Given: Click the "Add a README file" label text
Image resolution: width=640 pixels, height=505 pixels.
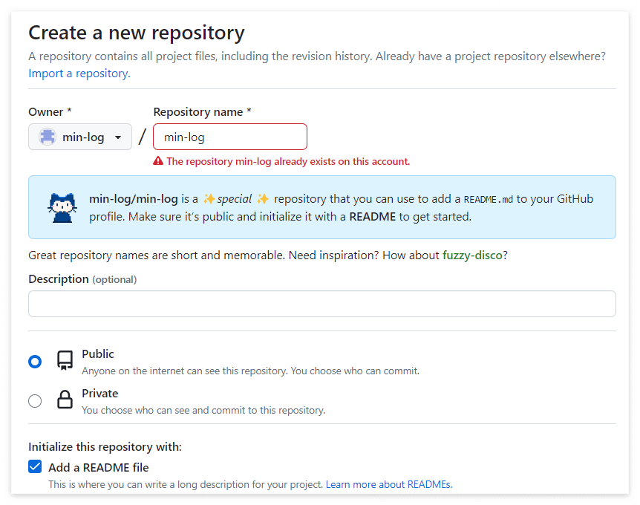Looking at the screenshot, I should [98, 467].
